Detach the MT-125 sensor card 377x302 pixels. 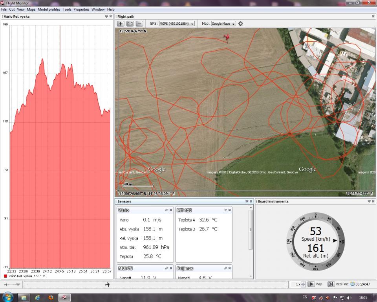[x=225, y=210]
